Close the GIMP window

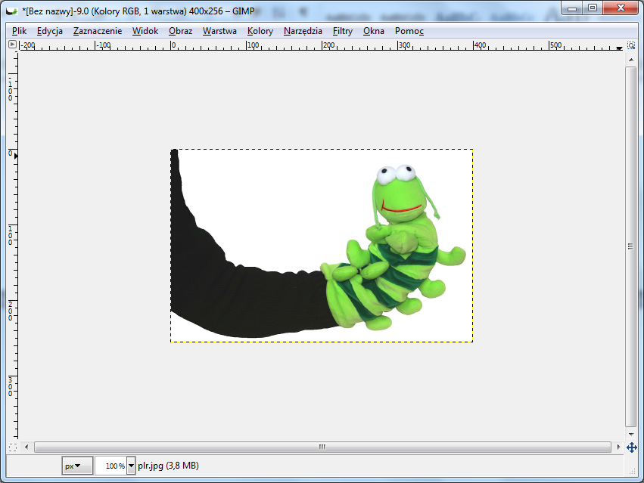coord(621,8)
